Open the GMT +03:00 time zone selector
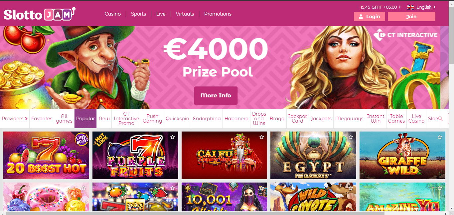The height and width of the screenshot is (215, 454). pyautogui.click(x=380, y=7)
